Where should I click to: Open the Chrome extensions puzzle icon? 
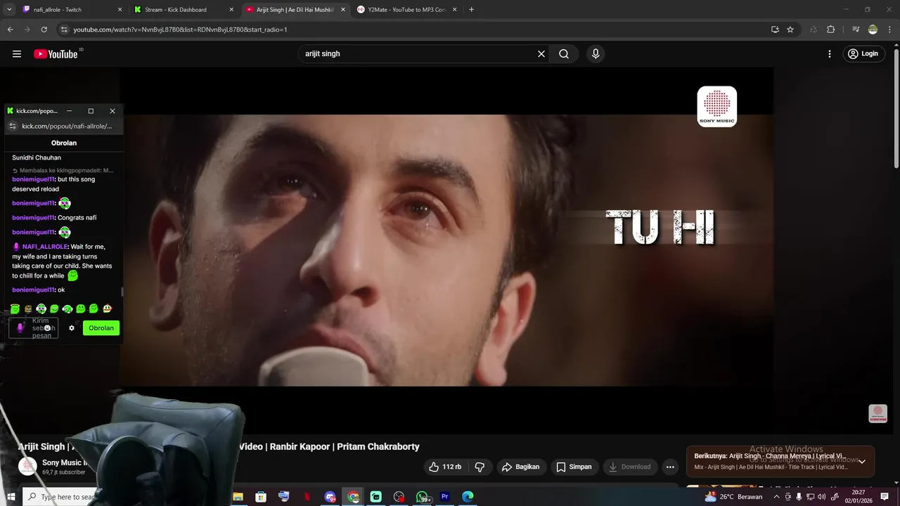coord(831,30)
